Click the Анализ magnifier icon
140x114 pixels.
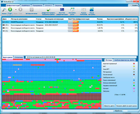[4, 10]
